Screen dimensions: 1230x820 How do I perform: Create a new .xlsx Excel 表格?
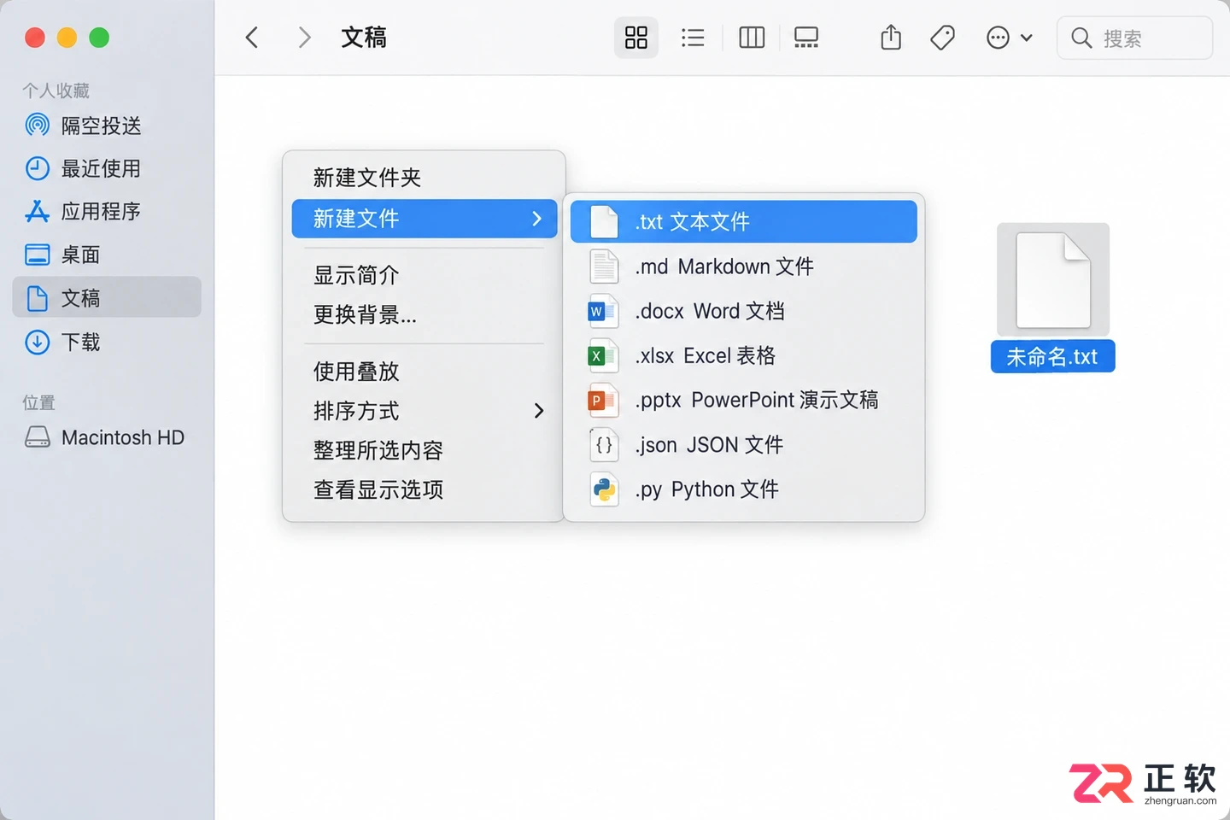(743, 355)
